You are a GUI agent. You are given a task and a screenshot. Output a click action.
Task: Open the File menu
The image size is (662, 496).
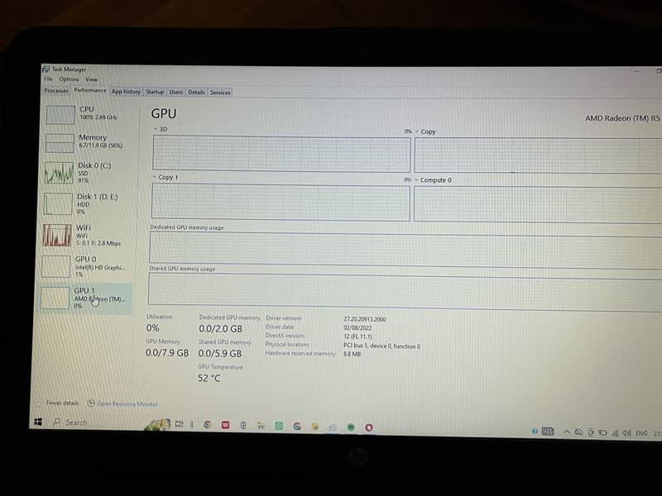(49, 79)
